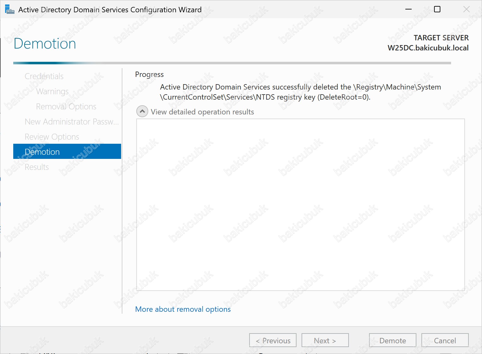Screen dimensions: 482x354
Task: Minimize the configuration wizard window
Action: pyautogui.click(x=409, y=9)
